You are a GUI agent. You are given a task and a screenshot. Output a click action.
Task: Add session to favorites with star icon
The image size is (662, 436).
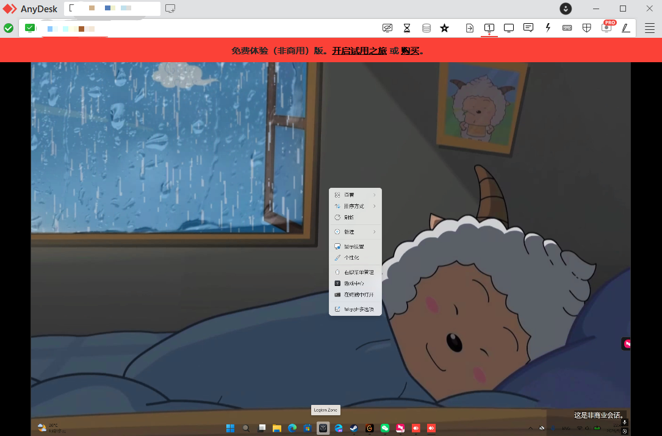coord(445,28)
